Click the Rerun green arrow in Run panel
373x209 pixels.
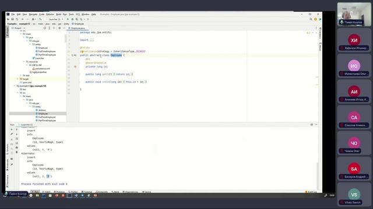pos(12,129)
